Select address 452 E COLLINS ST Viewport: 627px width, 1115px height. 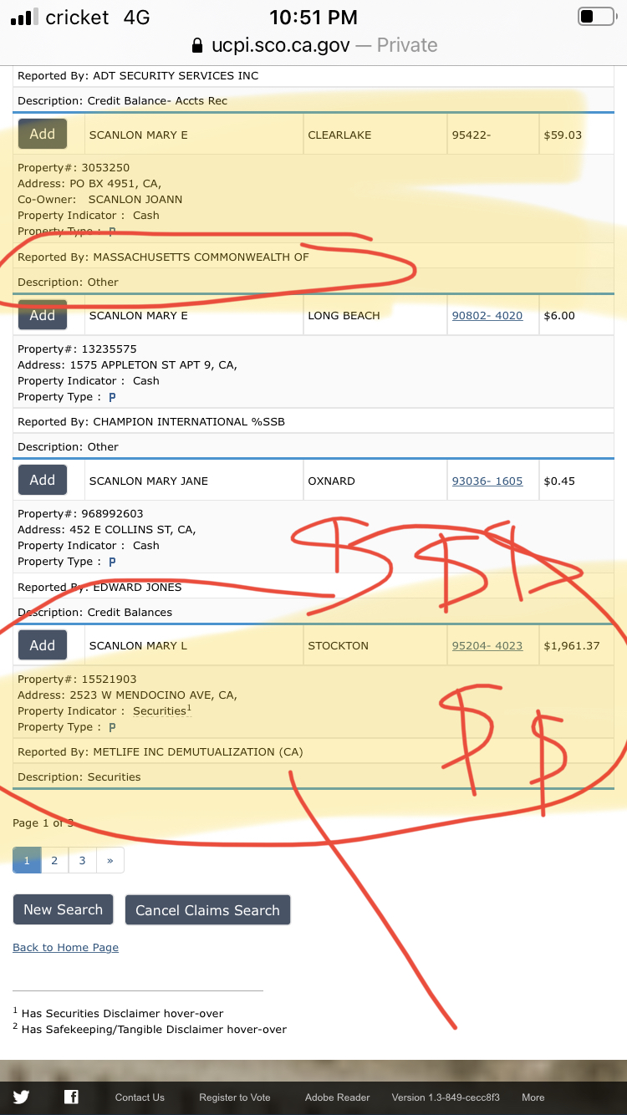pos(107,529)
